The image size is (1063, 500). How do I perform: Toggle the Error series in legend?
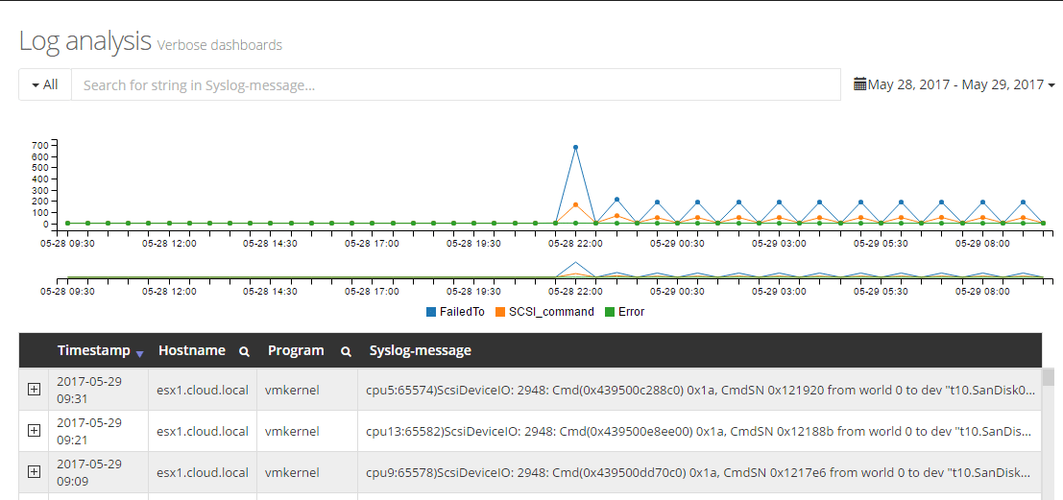[x=631, y=312]
